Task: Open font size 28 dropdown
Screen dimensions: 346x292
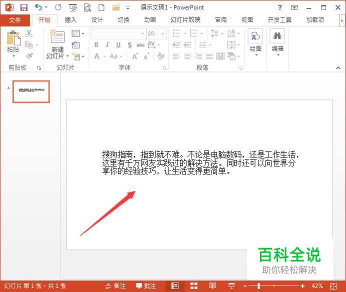Action: tap(163, 33)
